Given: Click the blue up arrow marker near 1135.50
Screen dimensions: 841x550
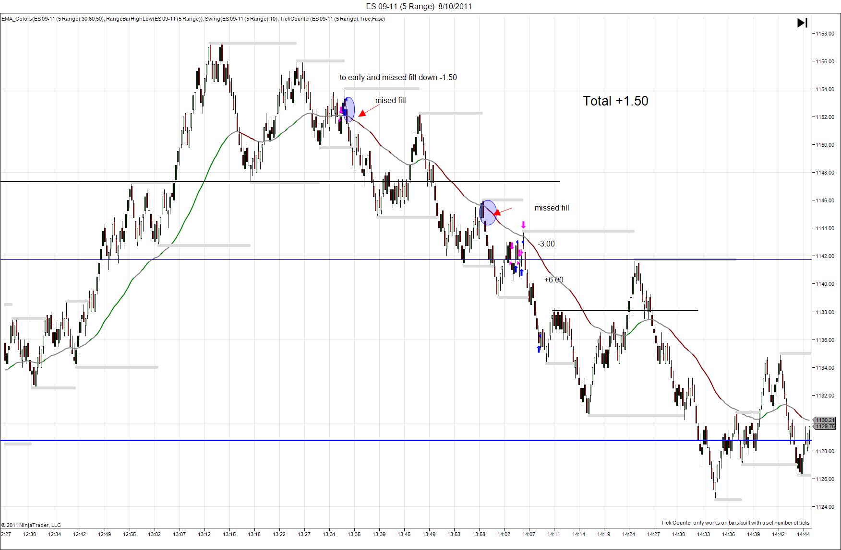Looking at the screenshot, I should (539, 349).
